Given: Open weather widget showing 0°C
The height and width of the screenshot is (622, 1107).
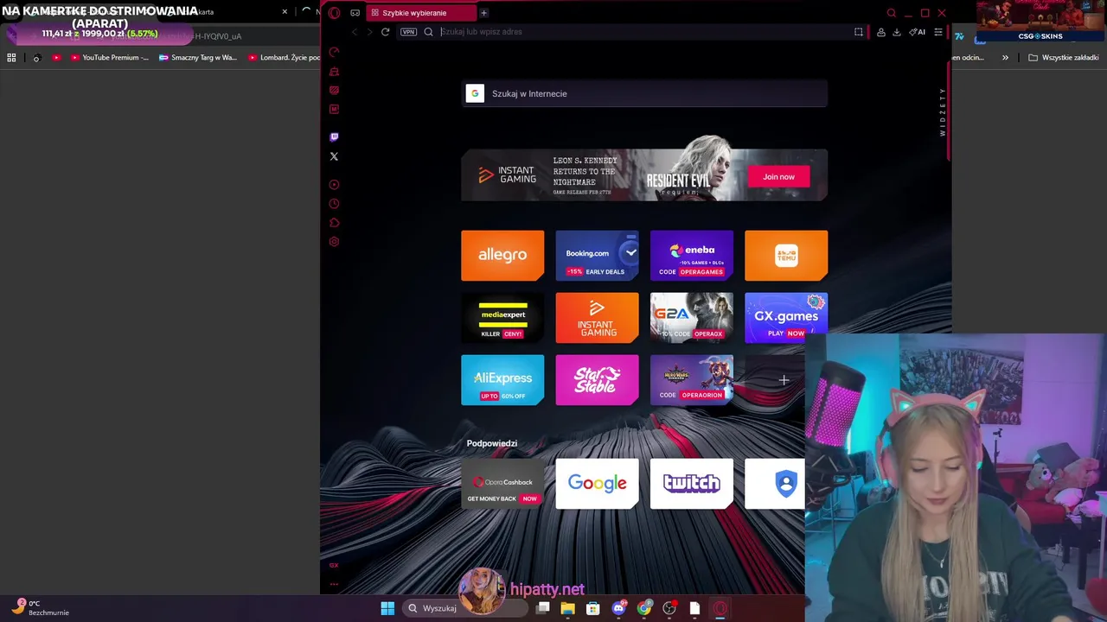Looking at the screenshot, I should pos(40,607).
